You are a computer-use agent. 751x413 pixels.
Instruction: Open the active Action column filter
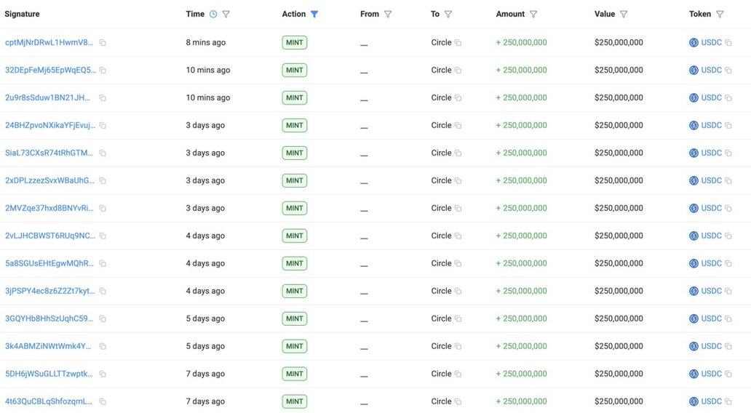tap(314, 14)
